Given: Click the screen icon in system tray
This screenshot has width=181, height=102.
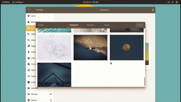Looking at the screenshot, I should click(x=169, y=2).
